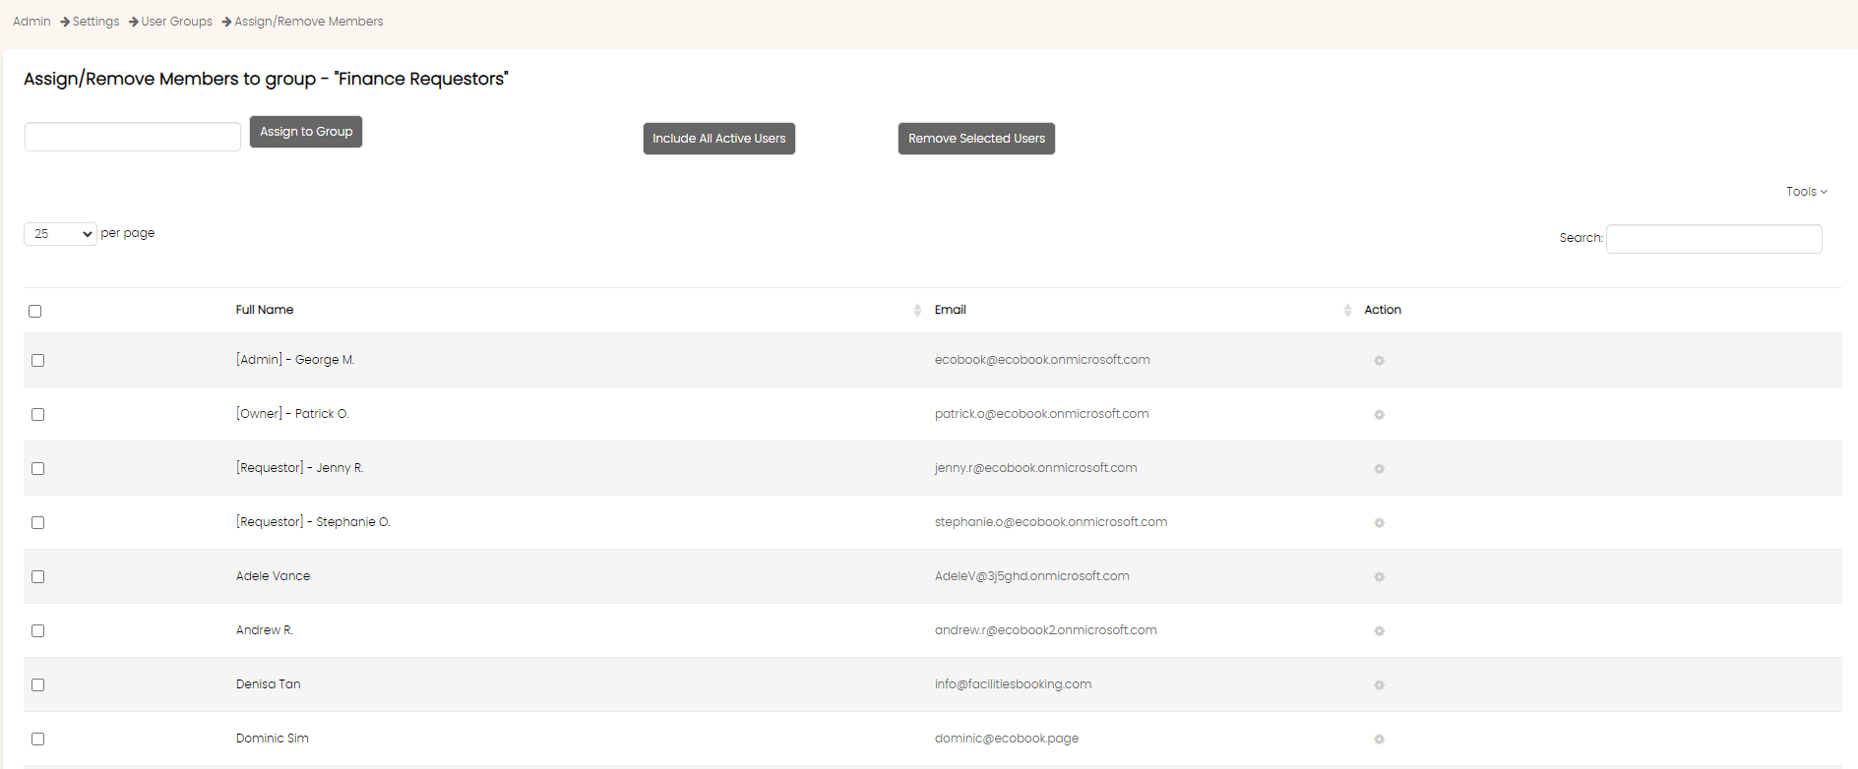Select checkbox for Adele Vance
The height and width of the screenshot is (769, 1858).
click(x=37, y=576)
